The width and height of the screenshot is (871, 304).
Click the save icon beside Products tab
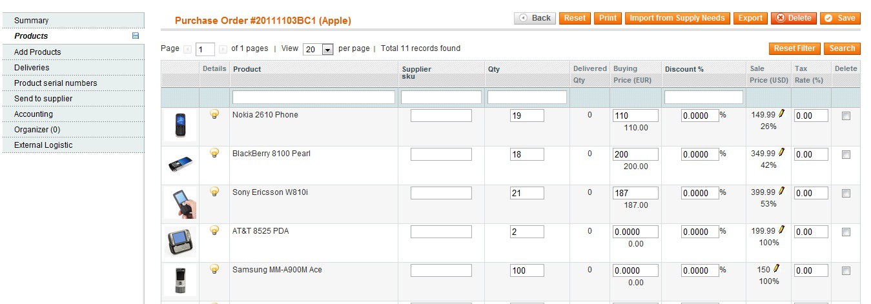click(x=136, y=36)
